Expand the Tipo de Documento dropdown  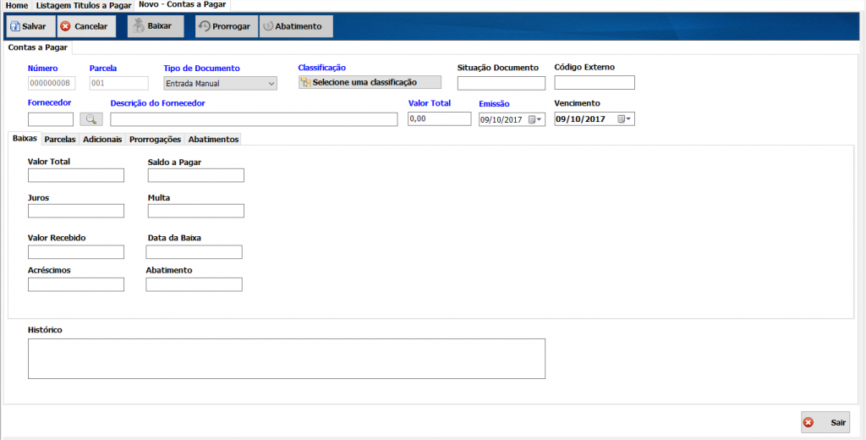[x=271, y=84]
